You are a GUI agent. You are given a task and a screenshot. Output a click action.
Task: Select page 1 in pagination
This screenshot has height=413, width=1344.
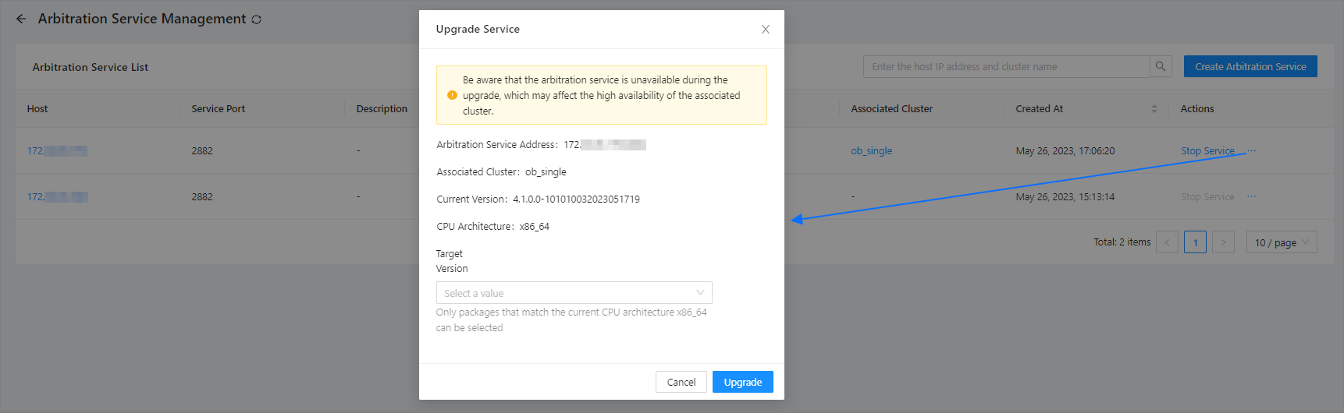(x=1194, y=242)
